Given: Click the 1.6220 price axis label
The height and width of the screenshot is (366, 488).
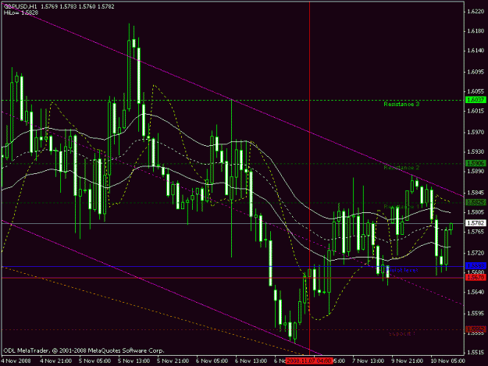Looking at the screenshot, I should click(476, 12).
